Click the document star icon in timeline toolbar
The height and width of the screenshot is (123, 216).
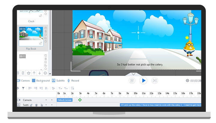73,88
